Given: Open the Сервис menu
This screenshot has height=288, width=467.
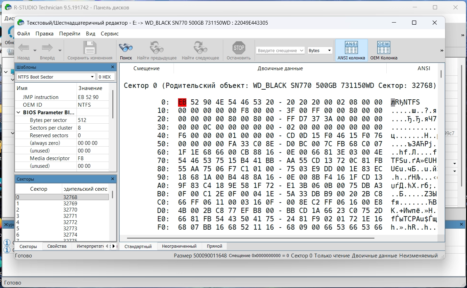Looking at the screenshot, I should (x=110, y=34).
